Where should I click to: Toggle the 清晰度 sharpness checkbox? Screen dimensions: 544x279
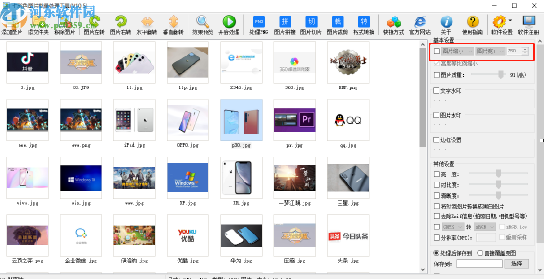tap(437, 195)
